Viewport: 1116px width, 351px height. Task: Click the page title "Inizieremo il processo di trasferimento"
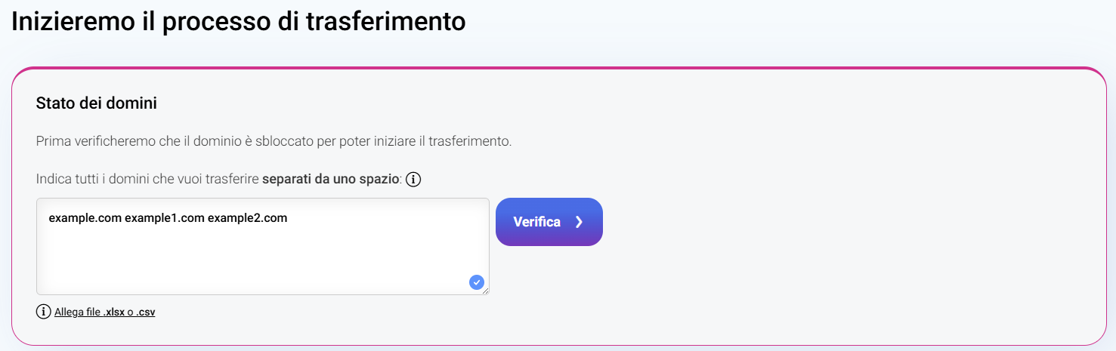coord(238,21)
